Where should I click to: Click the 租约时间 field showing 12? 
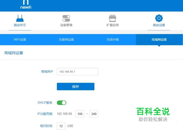click(x=61, y=126)
